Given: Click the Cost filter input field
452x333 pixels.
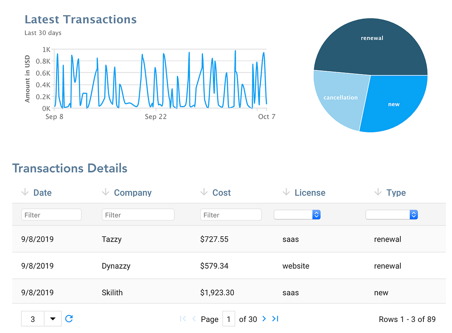Looking at the screenshot, I should (231, 214).
